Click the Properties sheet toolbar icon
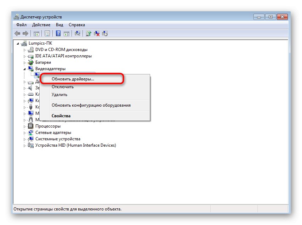The width and height of the screenshot is (302, 225). (47, 34)
